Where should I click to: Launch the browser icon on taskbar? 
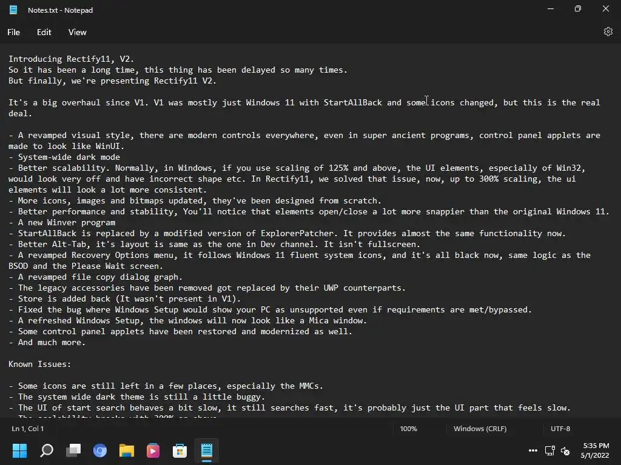point(100,450)
